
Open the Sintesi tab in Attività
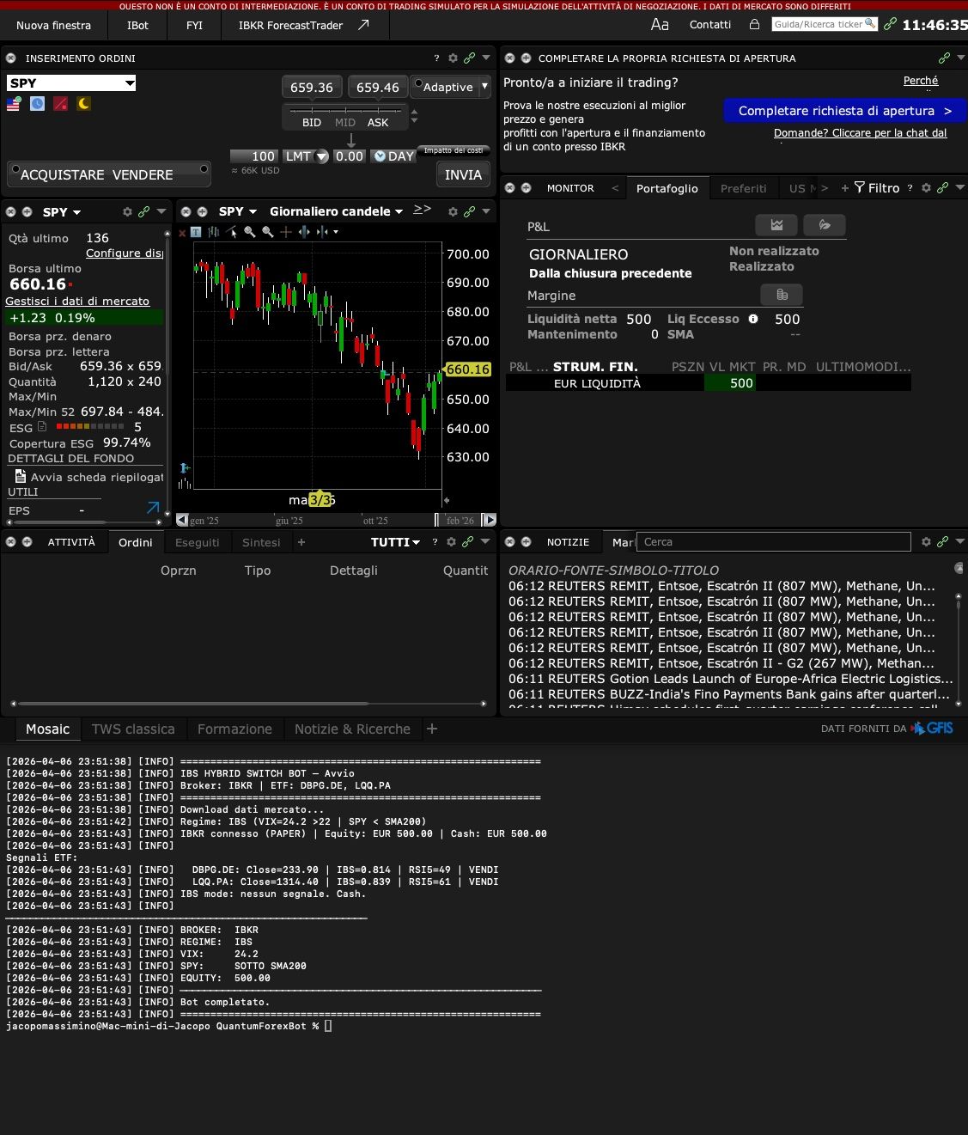pos(261,542)
